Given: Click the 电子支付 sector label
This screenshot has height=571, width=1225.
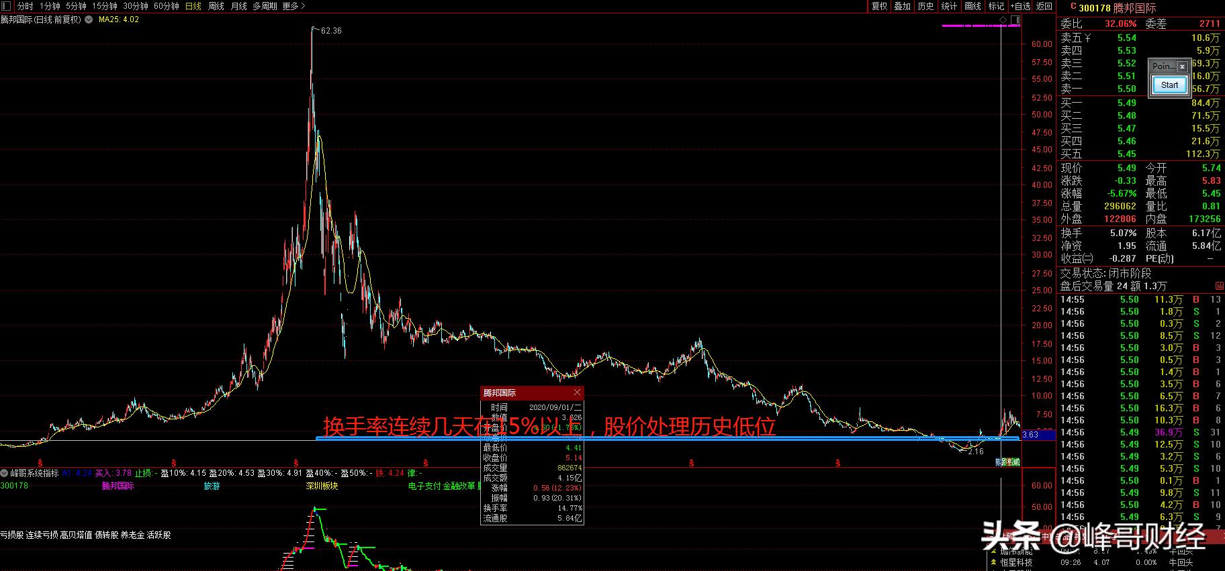Looking at the screenshot, I should [424, 486].
